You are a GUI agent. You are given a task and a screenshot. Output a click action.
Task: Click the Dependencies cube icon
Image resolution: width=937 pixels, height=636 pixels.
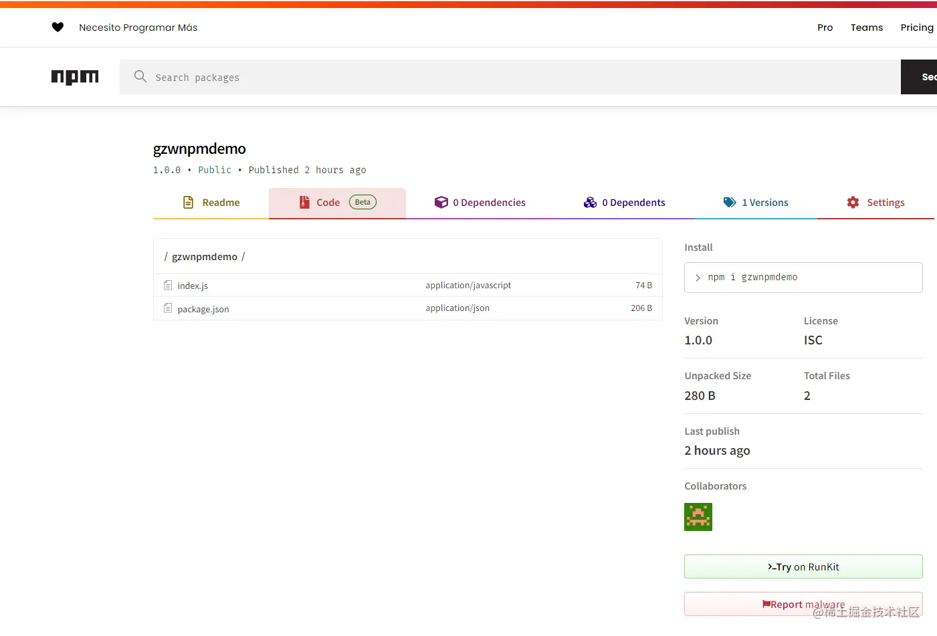coord(441,203)
